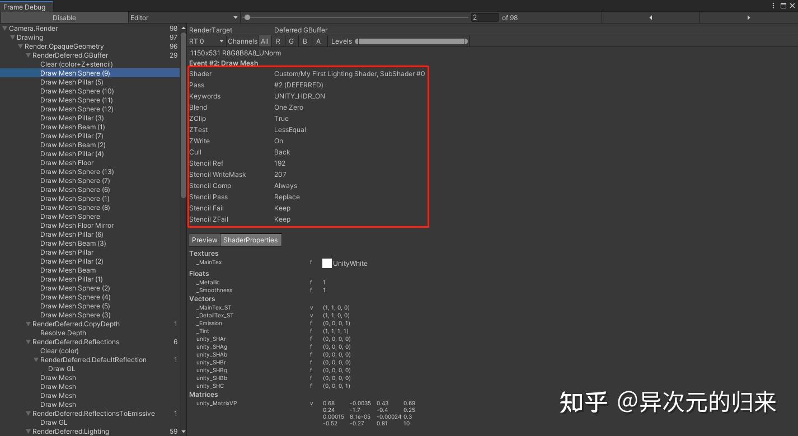
Task: Click the event number input showing 2
Action: pos(485,17)
